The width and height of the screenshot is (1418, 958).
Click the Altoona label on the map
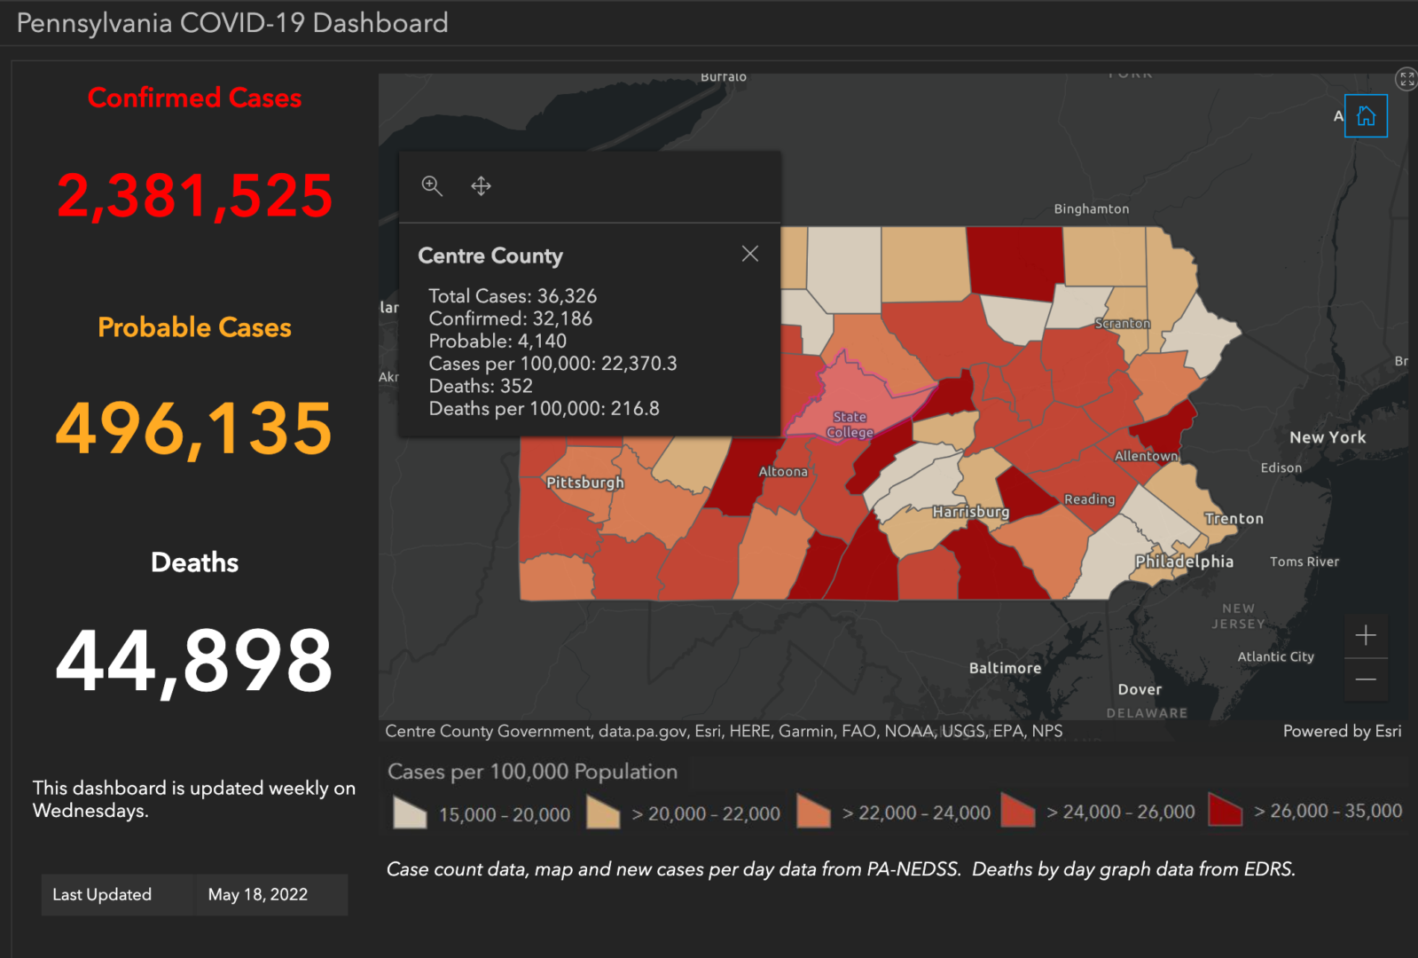pyautogui.click(x=783, y=472)
